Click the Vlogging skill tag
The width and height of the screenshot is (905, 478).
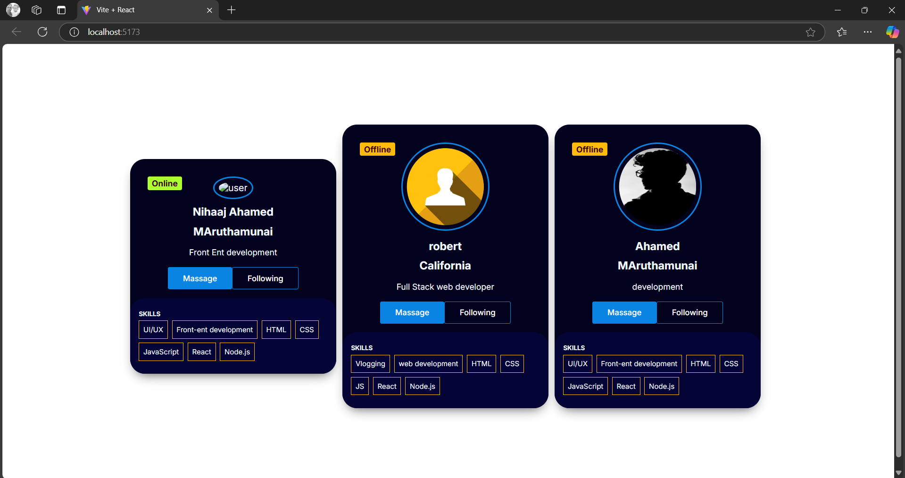click(370, 364)
